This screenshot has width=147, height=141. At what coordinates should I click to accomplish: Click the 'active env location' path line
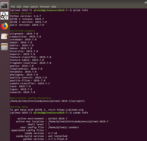click(62, 122)
